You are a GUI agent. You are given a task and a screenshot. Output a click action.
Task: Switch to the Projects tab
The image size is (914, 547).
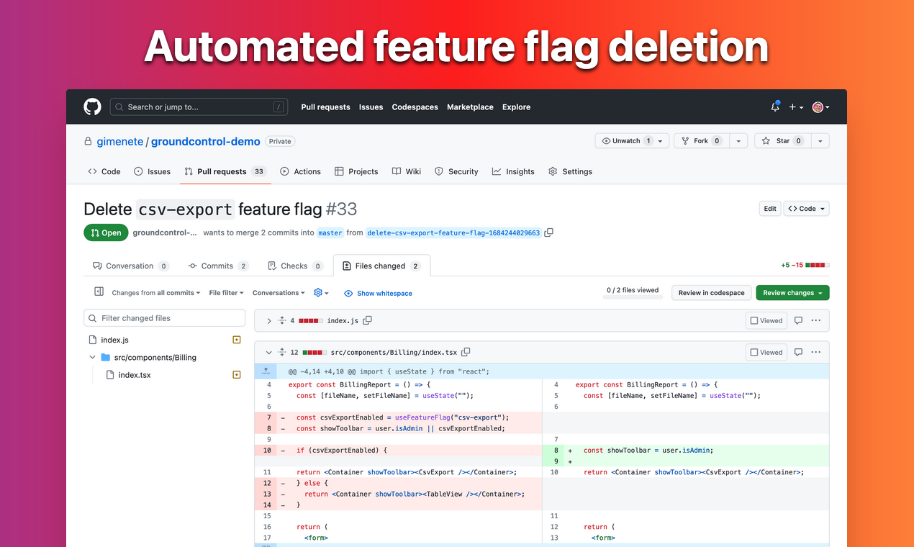pyautogui.click(x=356, y=171)
